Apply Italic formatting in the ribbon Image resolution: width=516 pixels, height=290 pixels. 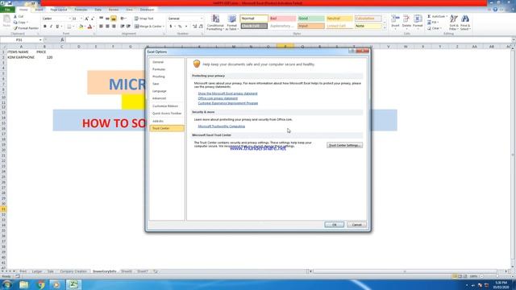(51, 27)
